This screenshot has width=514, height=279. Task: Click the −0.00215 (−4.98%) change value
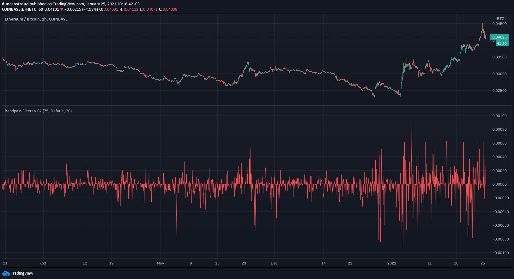(x=81, y=9)
